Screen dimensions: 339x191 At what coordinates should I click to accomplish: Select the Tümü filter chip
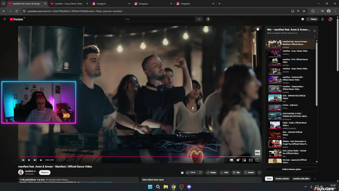coord(269,179)
